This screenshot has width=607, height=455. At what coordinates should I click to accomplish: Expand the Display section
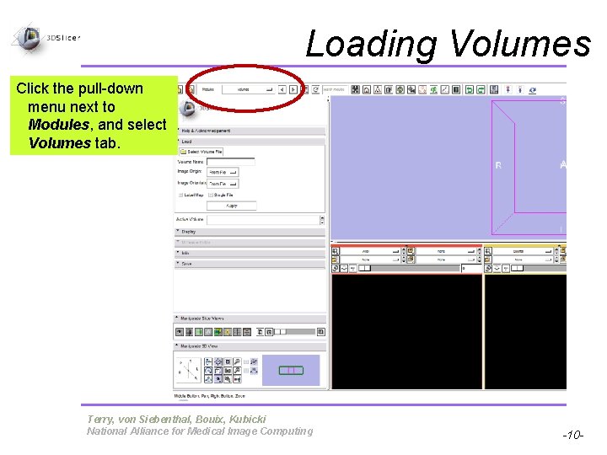pos(250,232)
